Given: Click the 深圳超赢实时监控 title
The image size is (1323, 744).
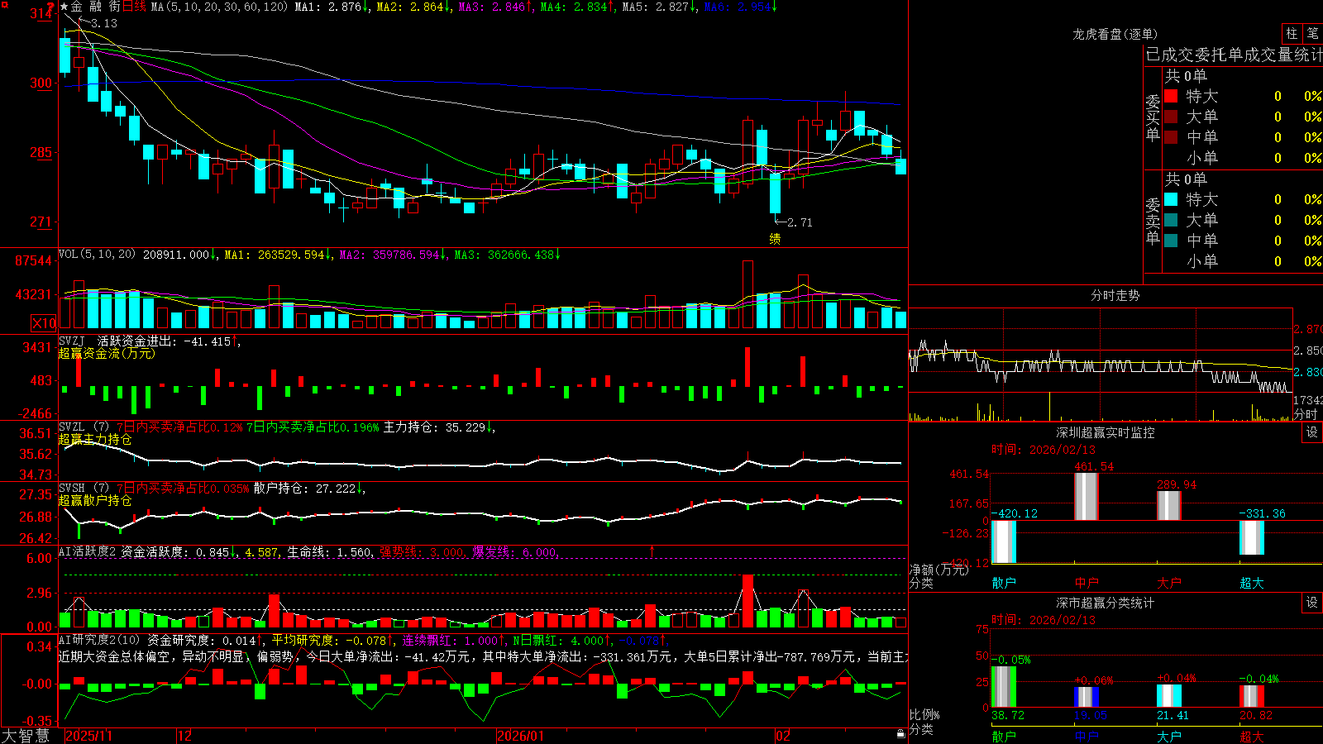Looking at the screenshot, I should pos(1106,432).
